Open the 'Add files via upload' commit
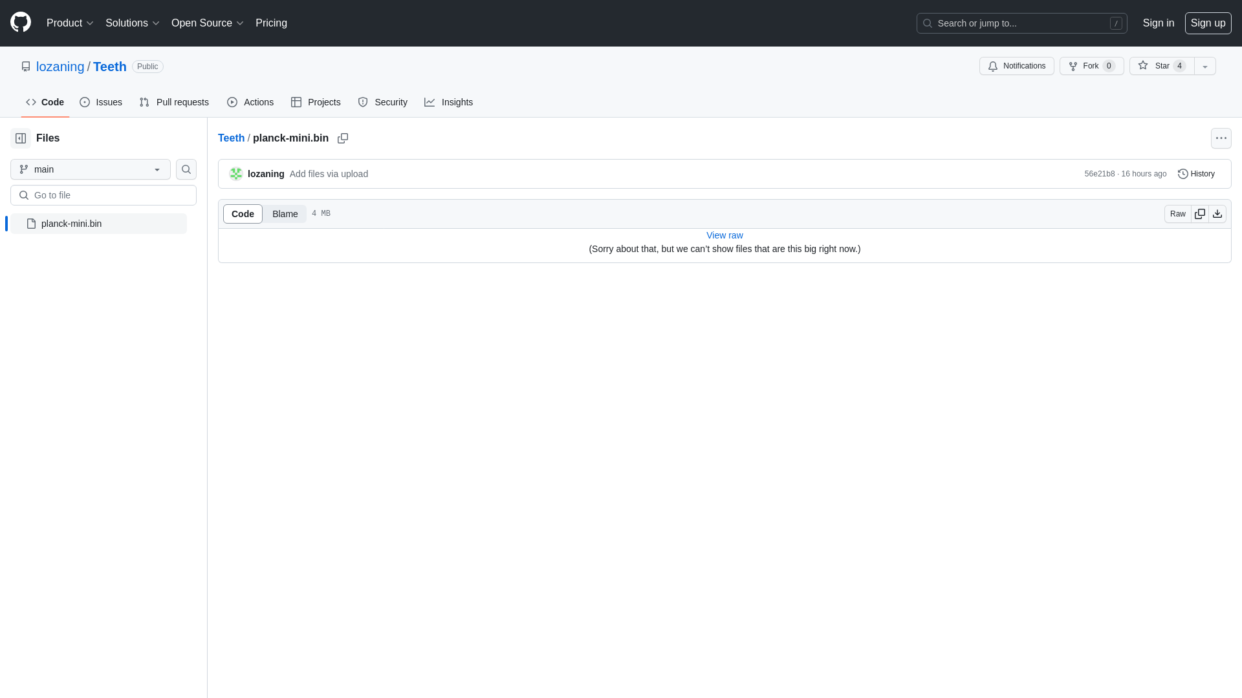This screenshot has height=698, width=1242. pos(329,174)
